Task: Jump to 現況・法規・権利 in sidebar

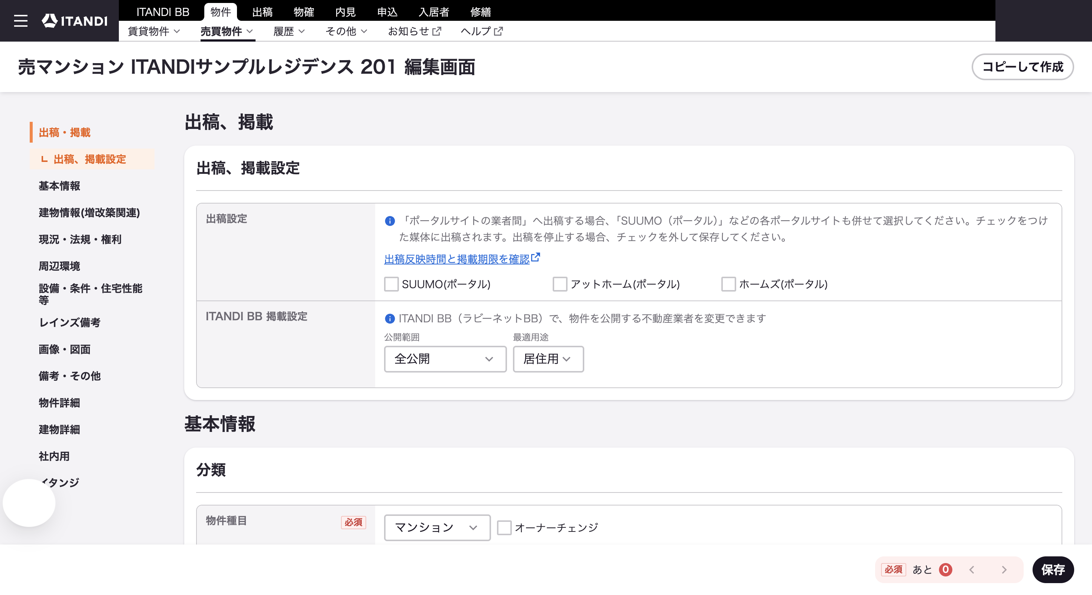Action: point(80,240)
